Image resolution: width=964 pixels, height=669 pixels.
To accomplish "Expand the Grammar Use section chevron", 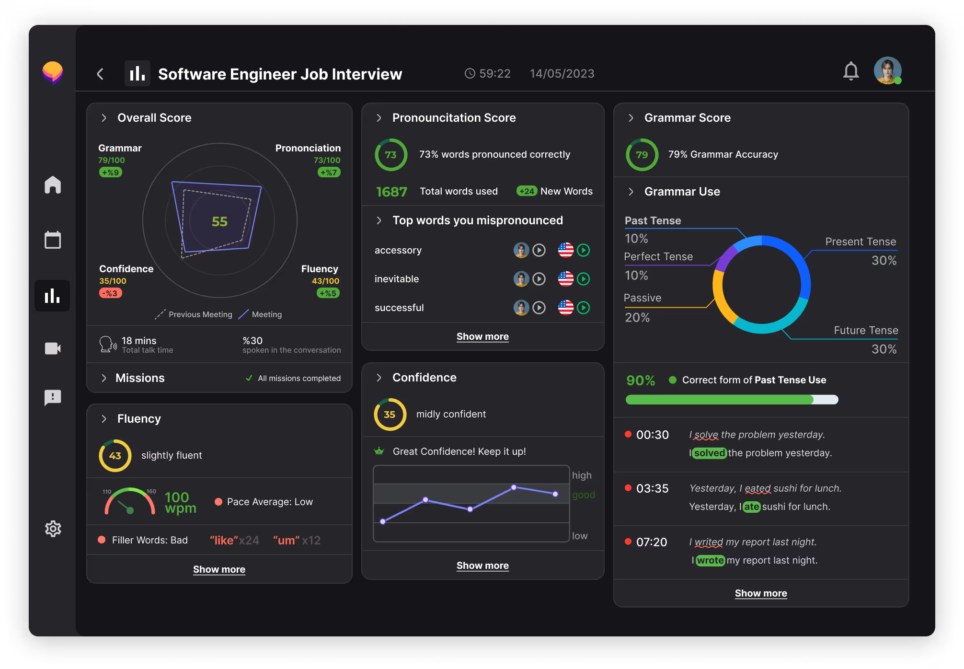I will pos(631,192).
